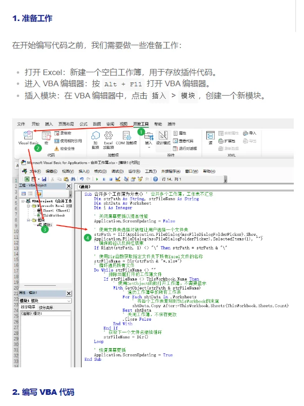The image size is (304, 406).
Task: Switch to the 数据 ribbon tab
Action: 97,124
